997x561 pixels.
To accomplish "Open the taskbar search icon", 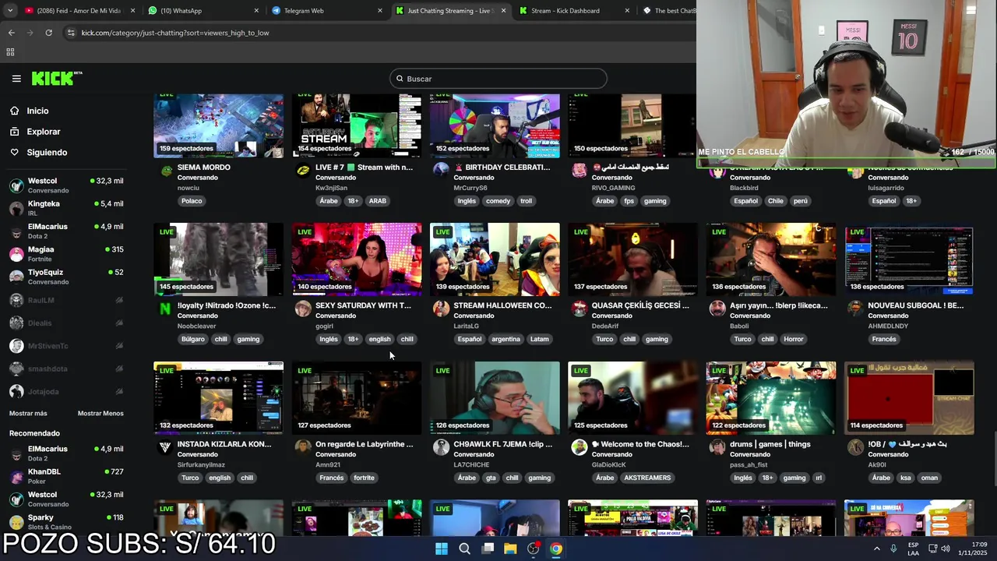I will coord(464,549).
